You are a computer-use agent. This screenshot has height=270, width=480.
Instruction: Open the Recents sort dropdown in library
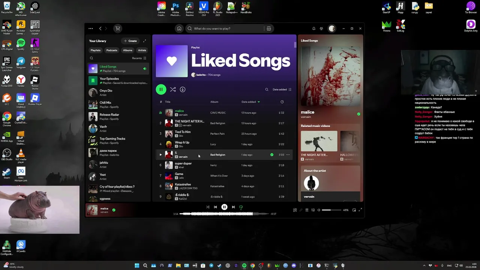coord(139,58)
